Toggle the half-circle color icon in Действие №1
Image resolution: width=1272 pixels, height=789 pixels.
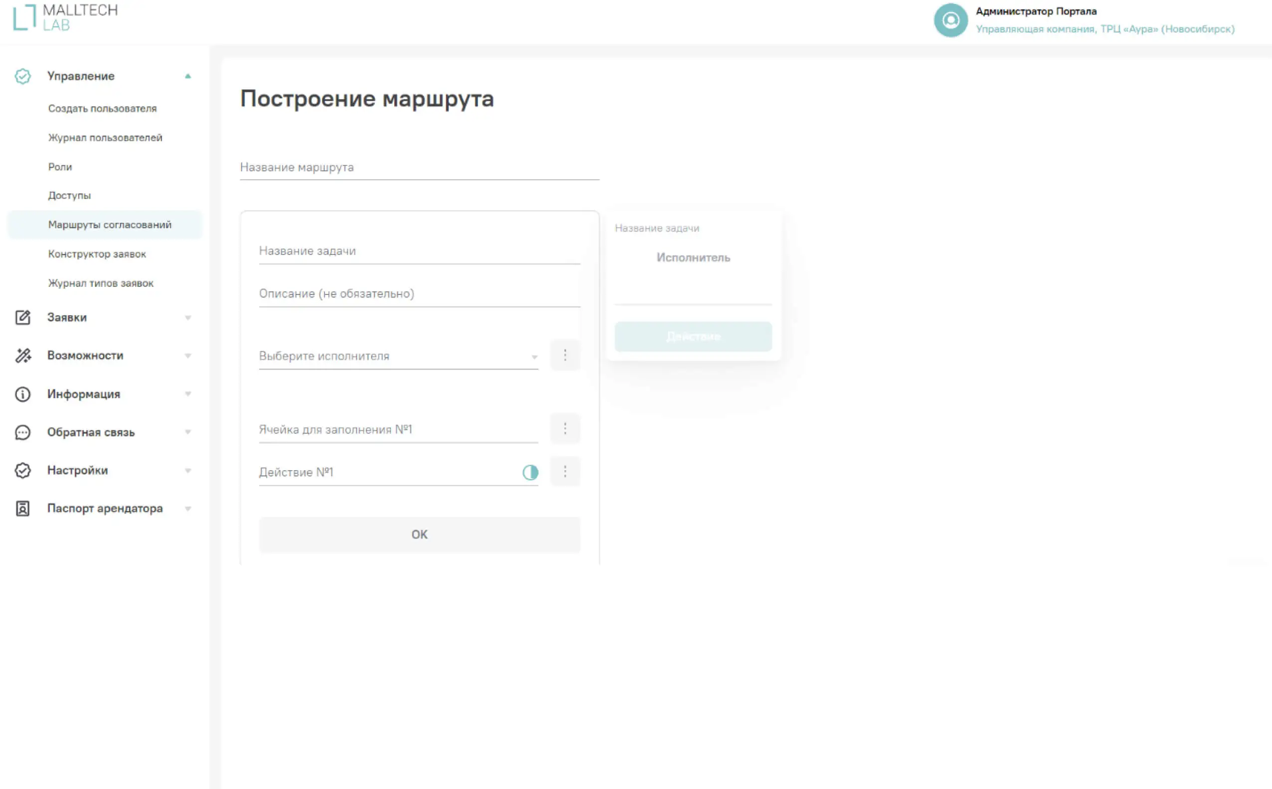[530, 472]
